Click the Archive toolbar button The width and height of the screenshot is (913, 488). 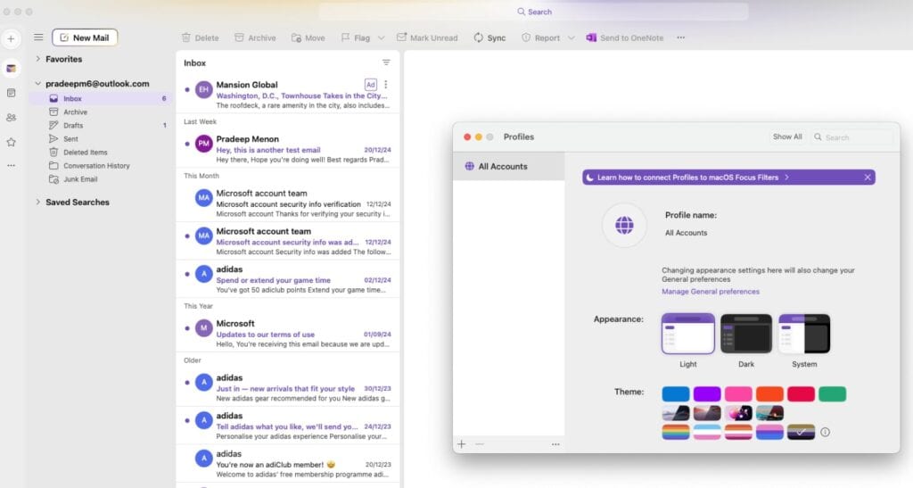coord(255,37)
